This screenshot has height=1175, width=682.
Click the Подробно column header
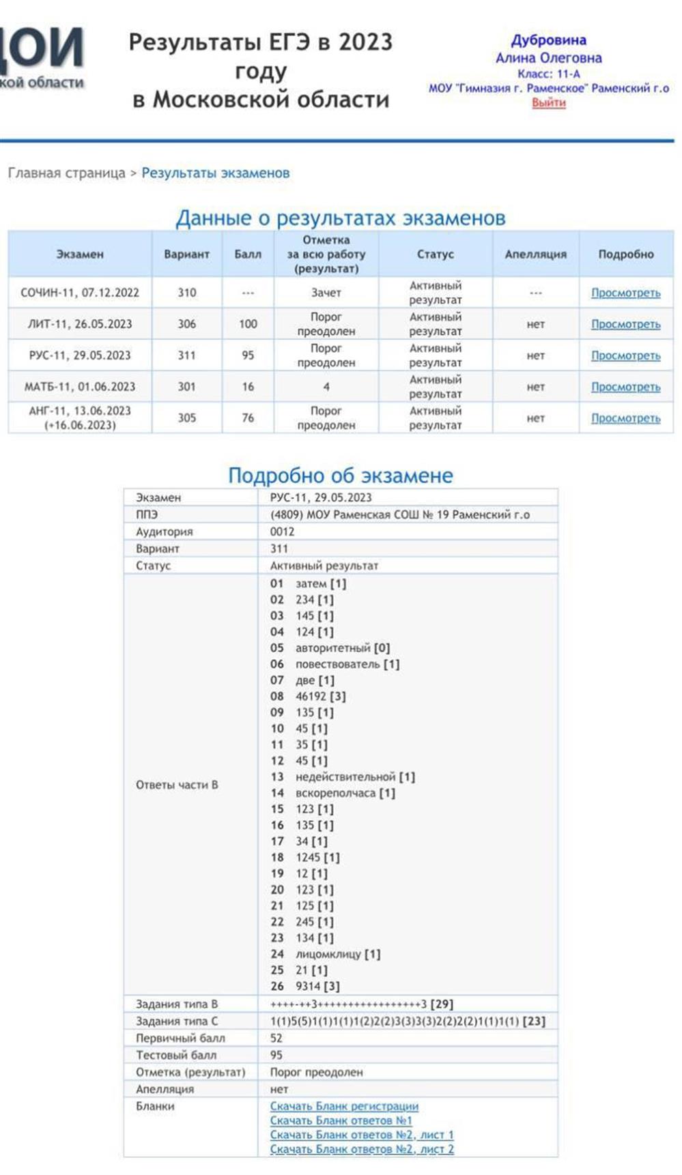[626, 254]
